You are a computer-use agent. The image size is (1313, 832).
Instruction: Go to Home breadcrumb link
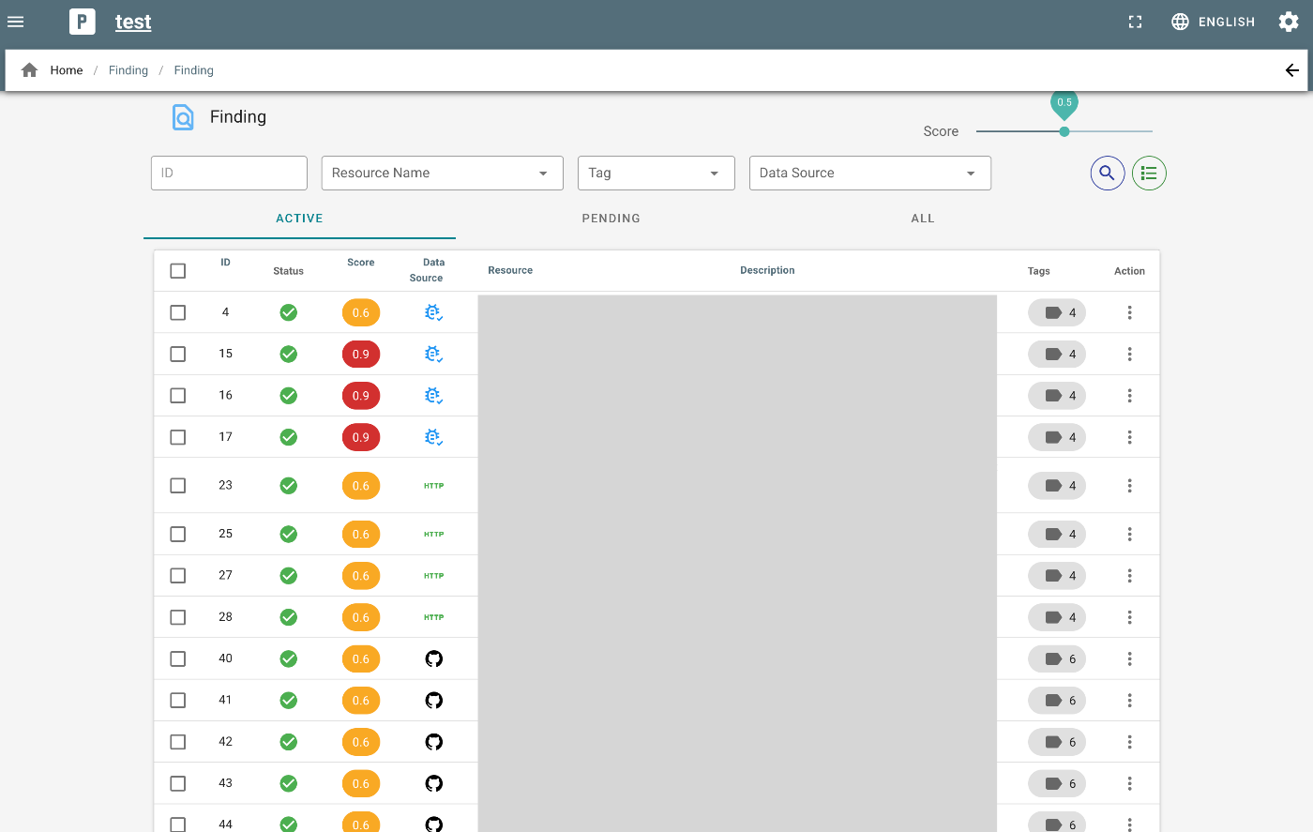67,70
